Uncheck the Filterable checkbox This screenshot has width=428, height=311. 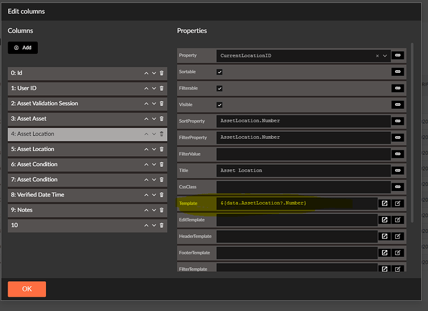pyautogui.click(x=219, y=88)
